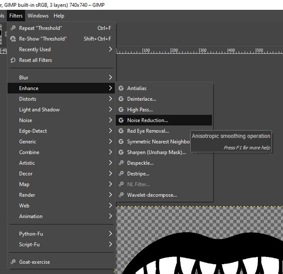Click the GEGL icon next to Deinterlace

coord(121,99)
